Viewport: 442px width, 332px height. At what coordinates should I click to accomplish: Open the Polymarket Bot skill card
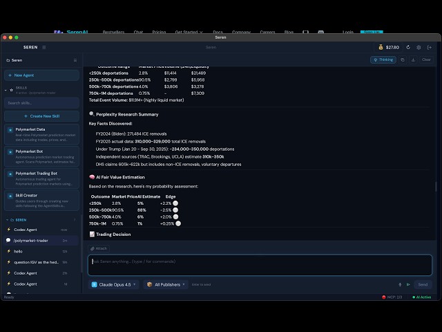[41, 156]
